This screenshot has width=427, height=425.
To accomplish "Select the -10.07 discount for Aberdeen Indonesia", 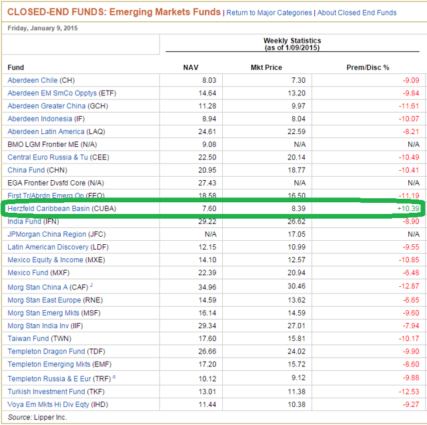I will (409, 119).
